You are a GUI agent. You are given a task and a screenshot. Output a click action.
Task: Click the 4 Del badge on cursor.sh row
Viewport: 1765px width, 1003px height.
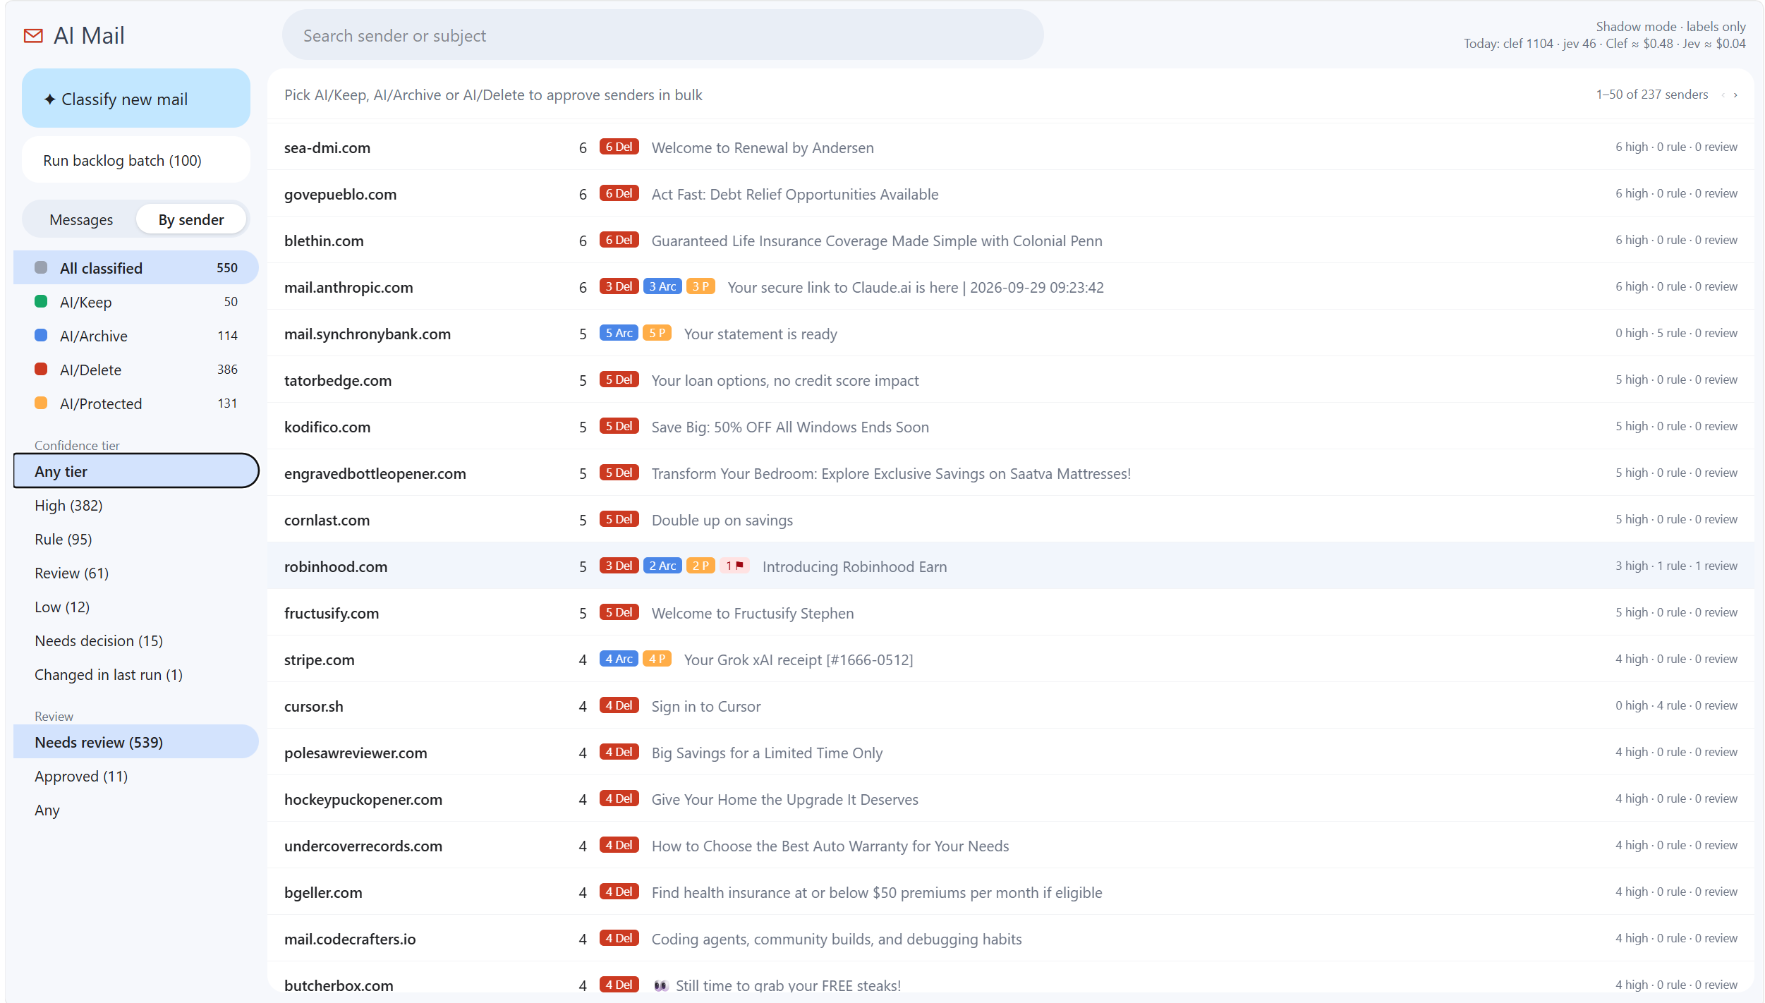click(x=619, y=705)
